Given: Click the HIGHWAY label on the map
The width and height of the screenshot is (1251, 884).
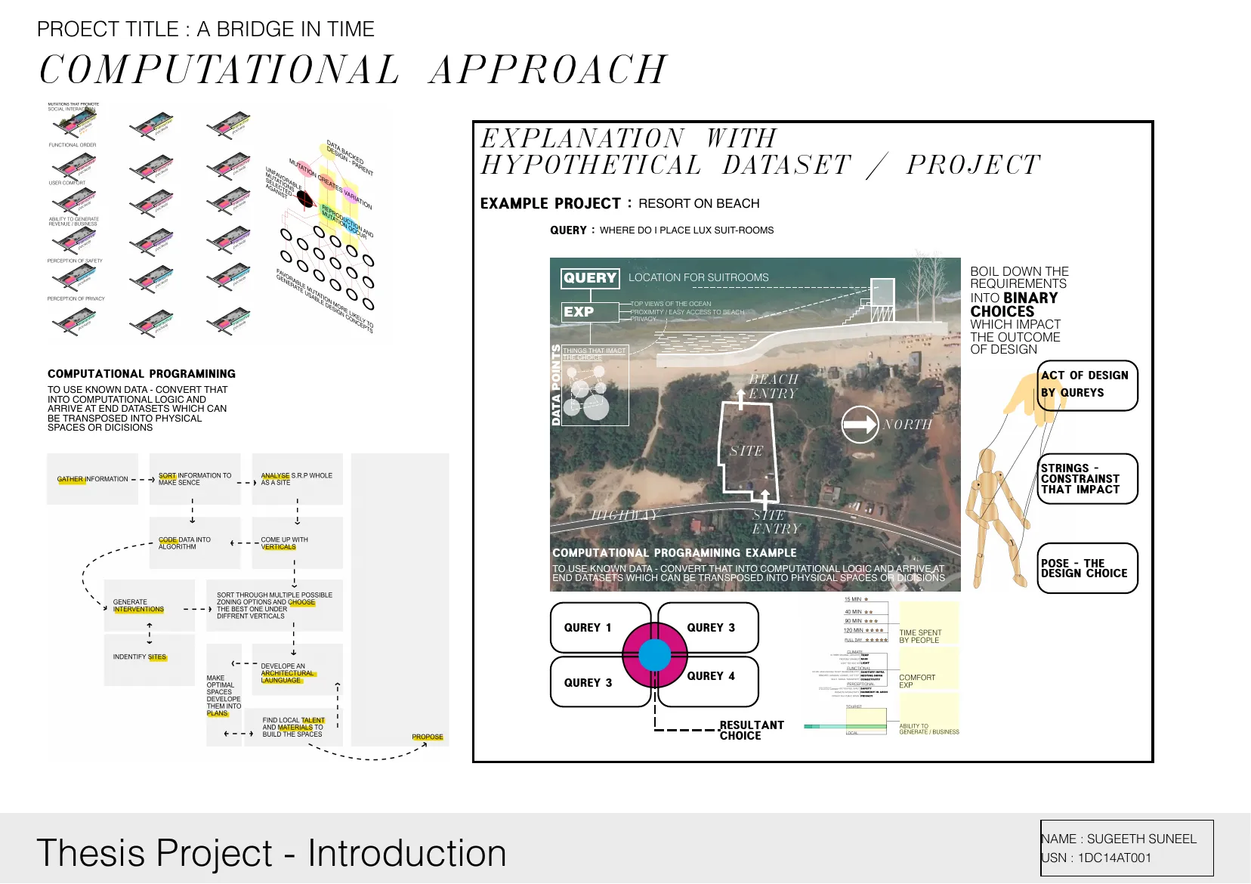Looking at the screenshot, I should [x=625, y=515].
